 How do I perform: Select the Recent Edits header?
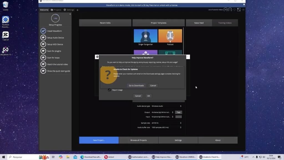click(105, 23)
